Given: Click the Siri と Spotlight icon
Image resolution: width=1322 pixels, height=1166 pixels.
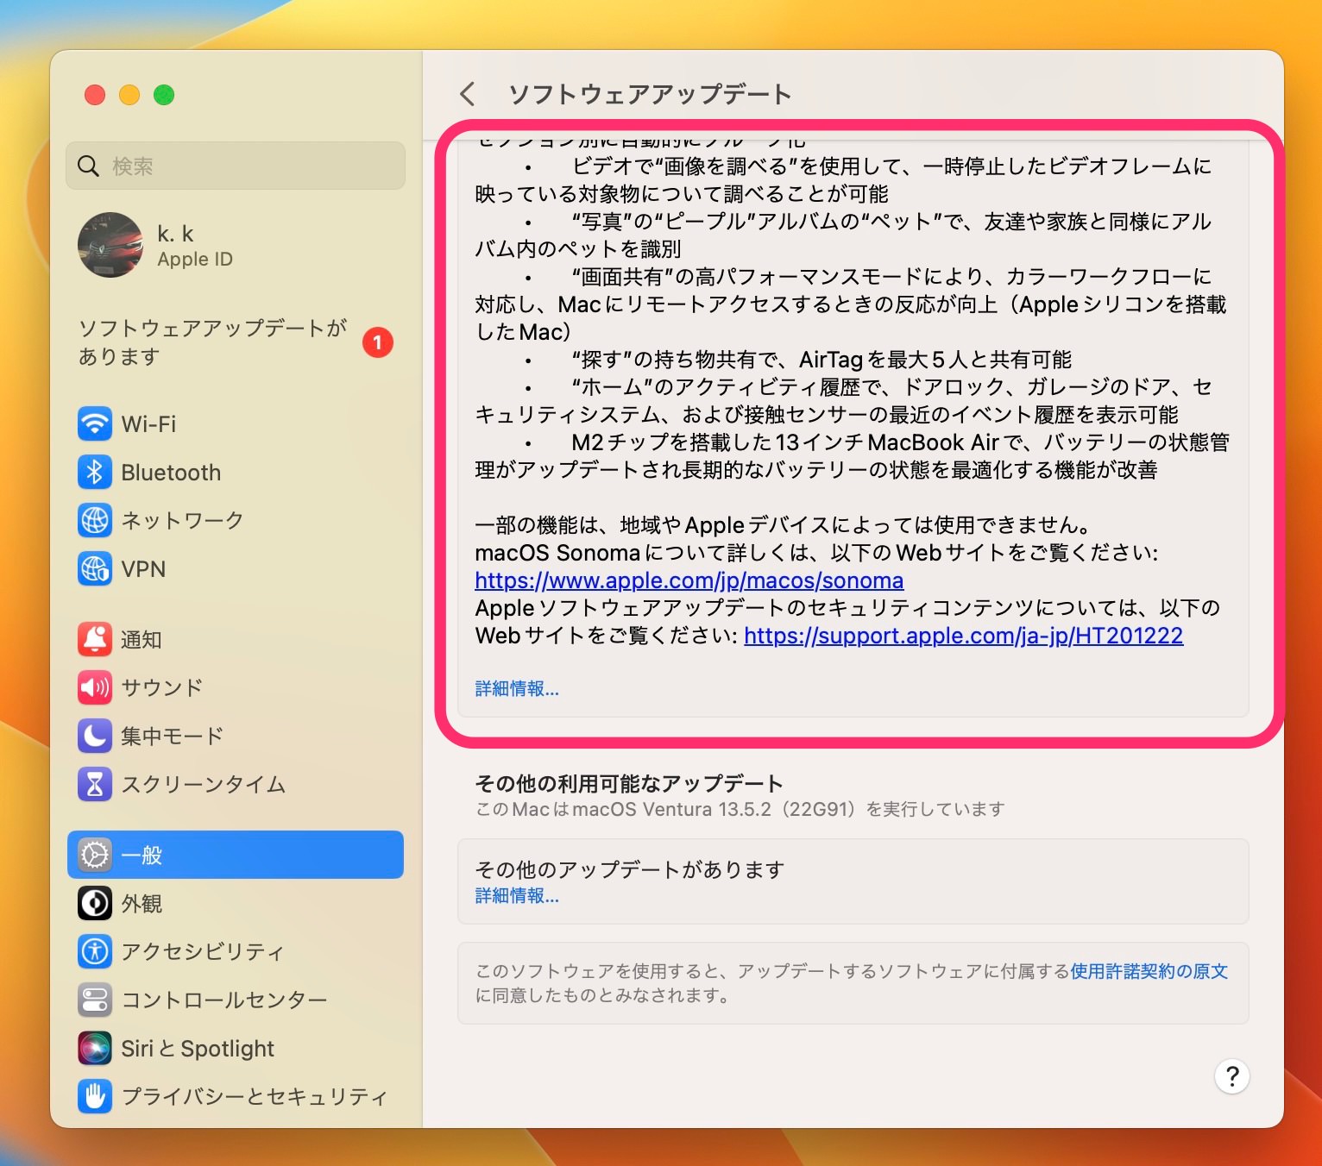Looking at the screenshot, I should click(95, 1048).
